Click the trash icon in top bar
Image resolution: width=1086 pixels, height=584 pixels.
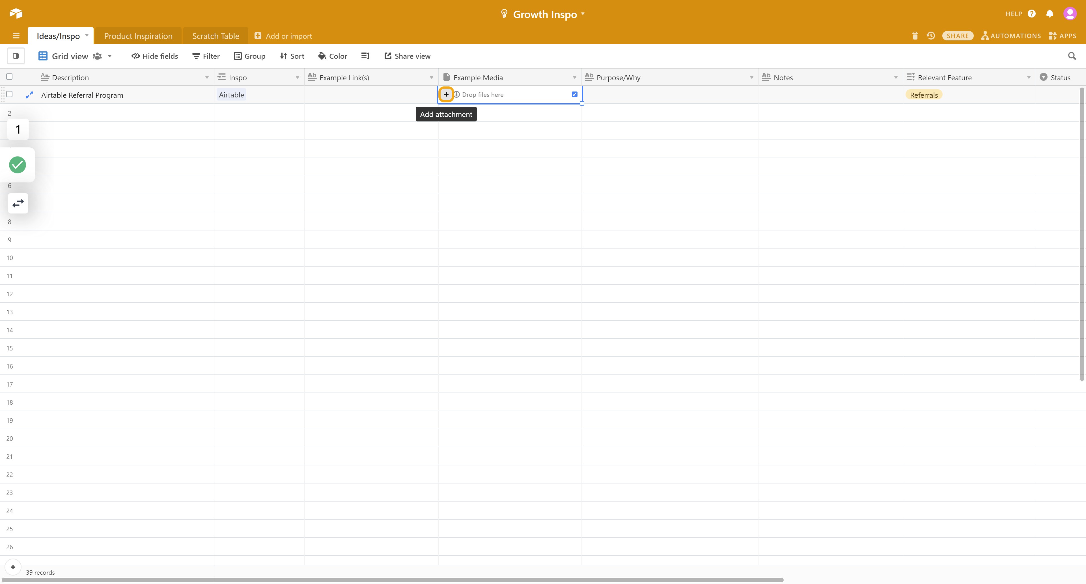[915, 36]
